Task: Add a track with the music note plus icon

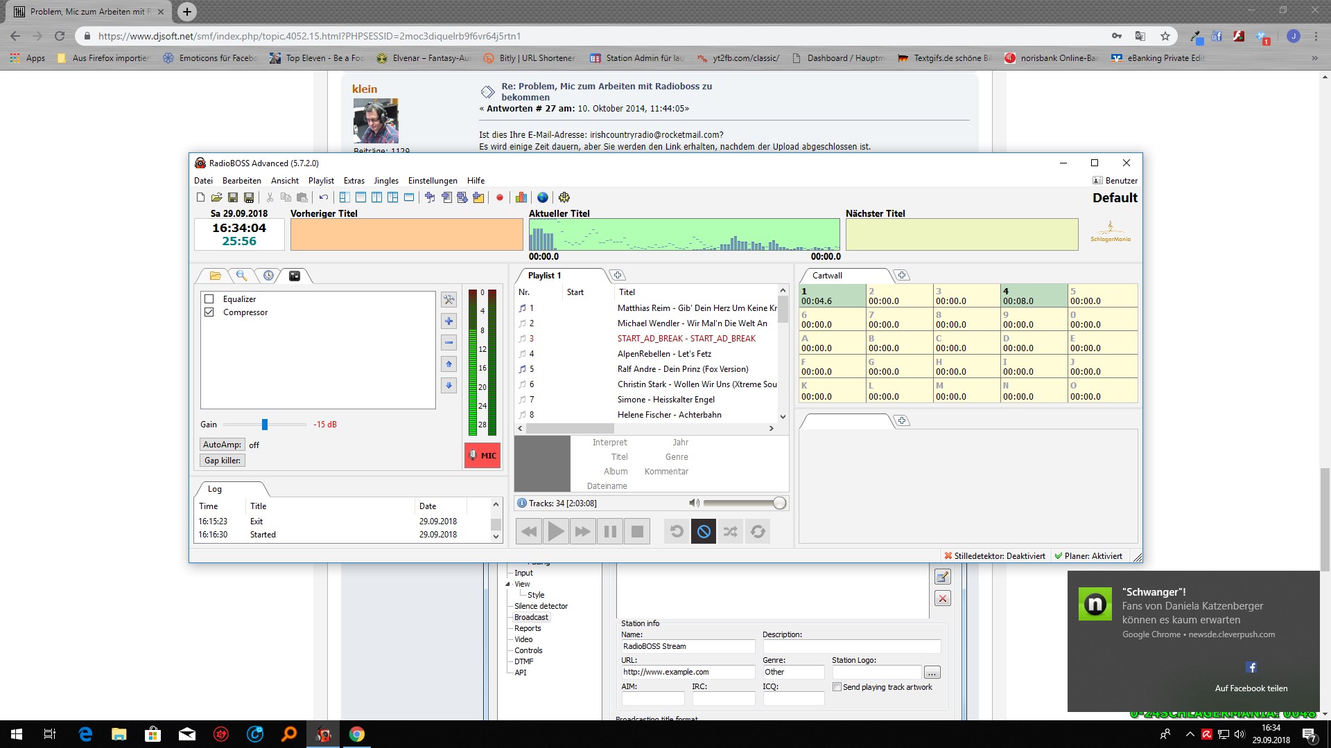Action: [x=430, y=198]
